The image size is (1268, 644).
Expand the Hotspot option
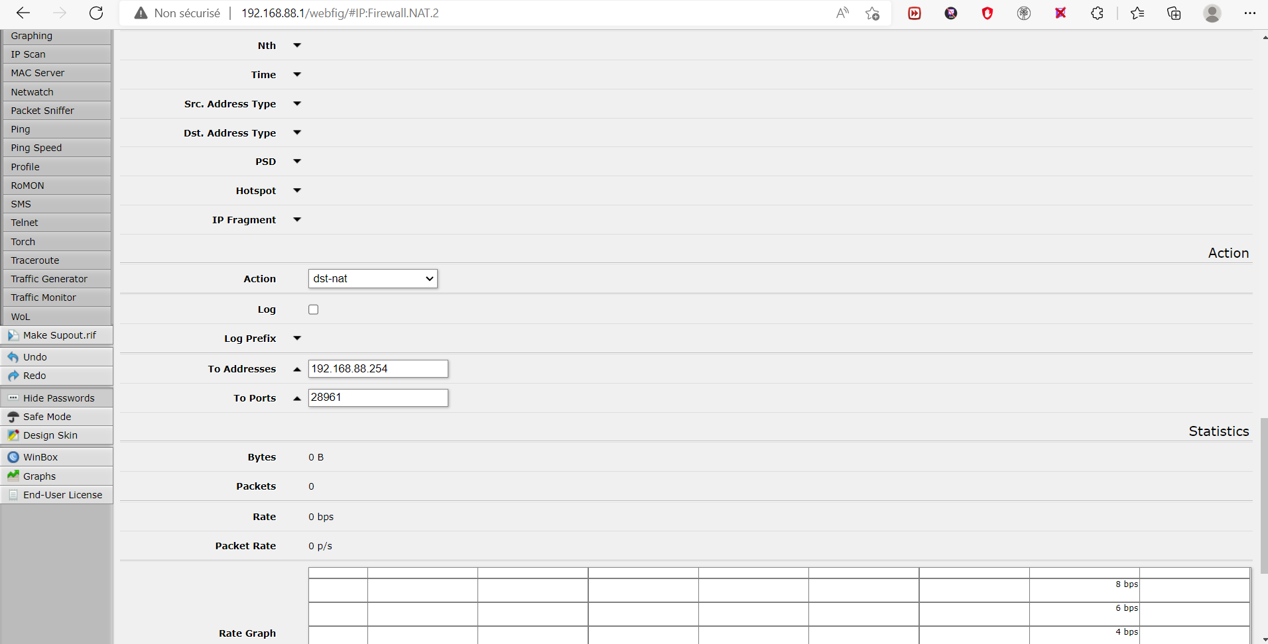coord(297,191)
